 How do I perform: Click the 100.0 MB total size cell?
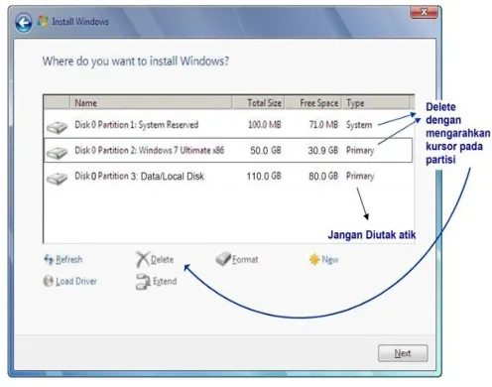265,125
